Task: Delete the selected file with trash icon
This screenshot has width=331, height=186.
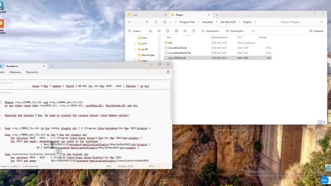Action: [193, 31]
